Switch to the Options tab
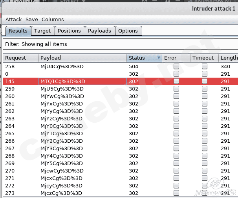 [x=128, y=31]
